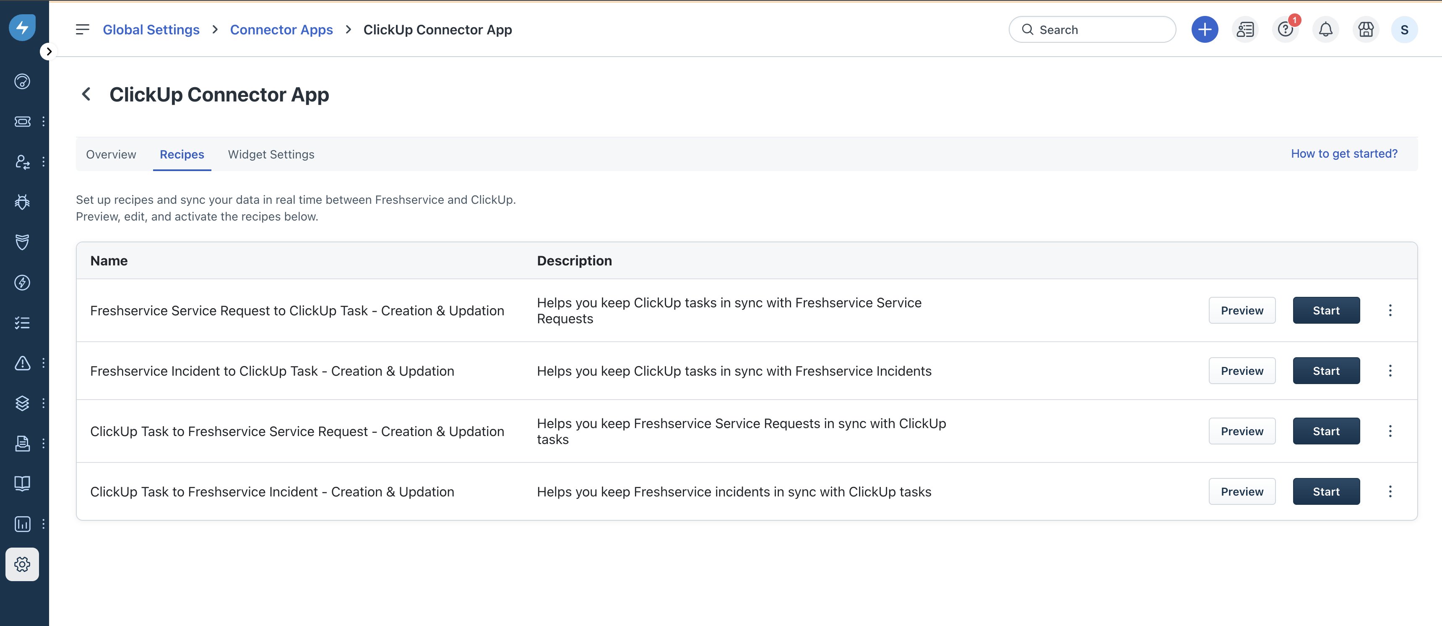Click the blue plus create button
1442x626 pixels.
pyautogui.click(x=1204, y=30)
